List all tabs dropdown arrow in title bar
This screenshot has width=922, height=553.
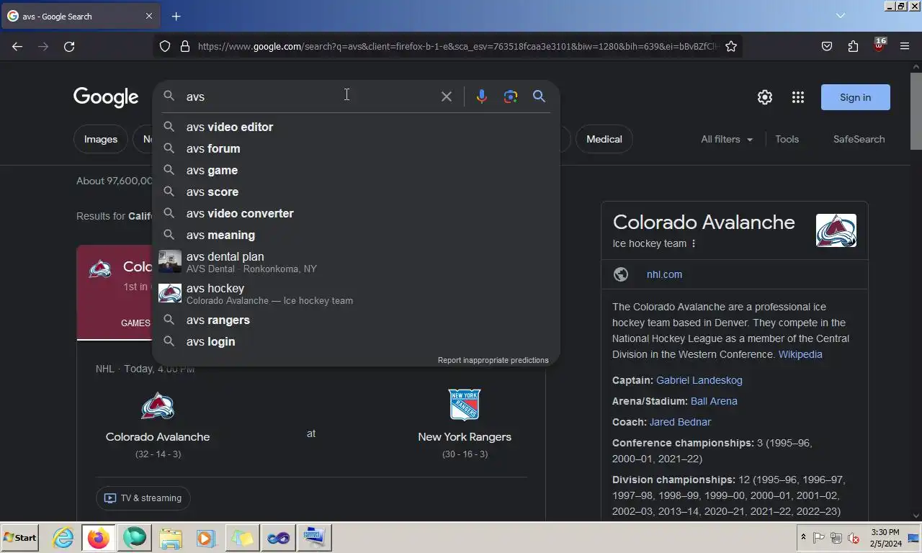[840, 16]
